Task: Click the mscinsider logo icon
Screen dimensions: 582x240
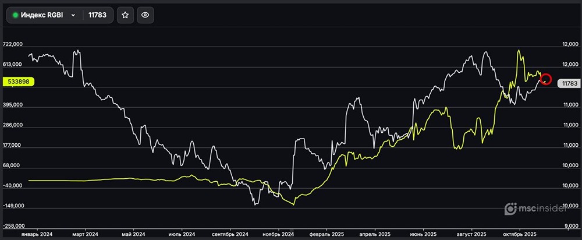Action: pyautogui.click(x=510, y=209)
